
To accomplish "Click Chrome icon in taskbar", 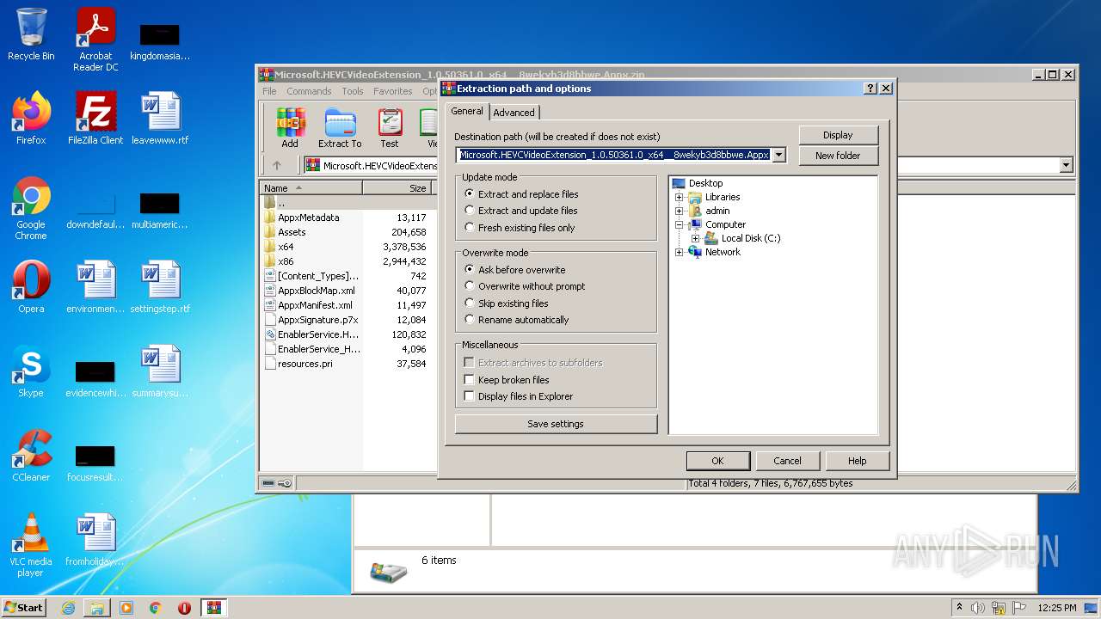I will pos(156,608).
